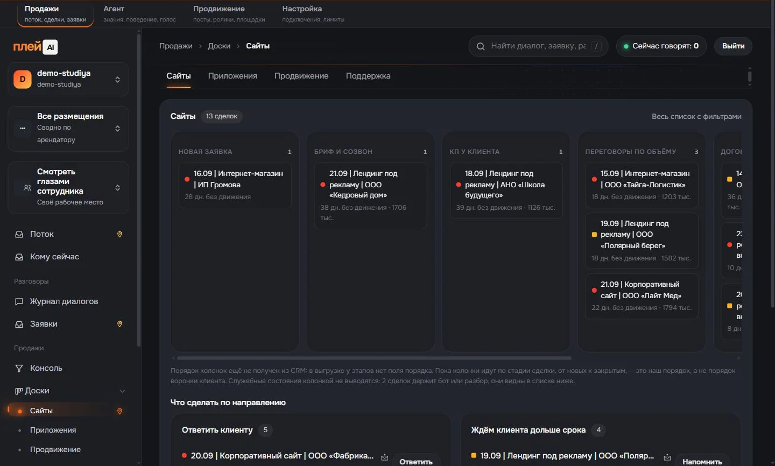Focus the Найти диалог search field
The height and width of the screenshot is (466, 775).
(538, 46)
